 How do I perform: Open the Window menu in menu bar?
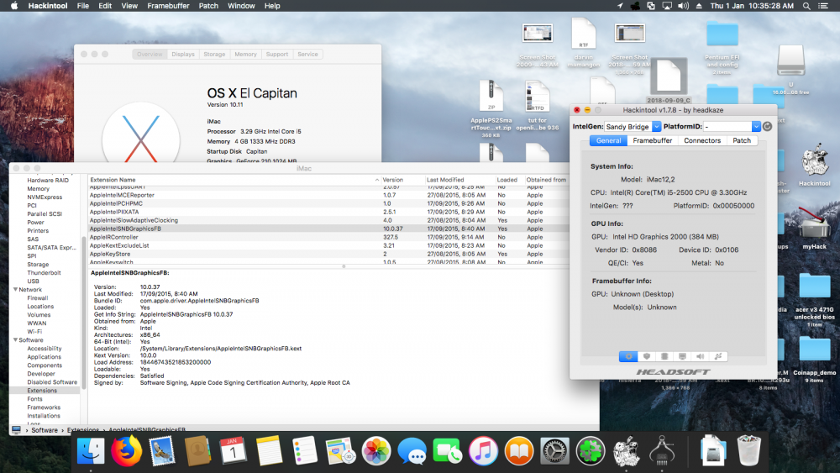(x=241, y=6)
